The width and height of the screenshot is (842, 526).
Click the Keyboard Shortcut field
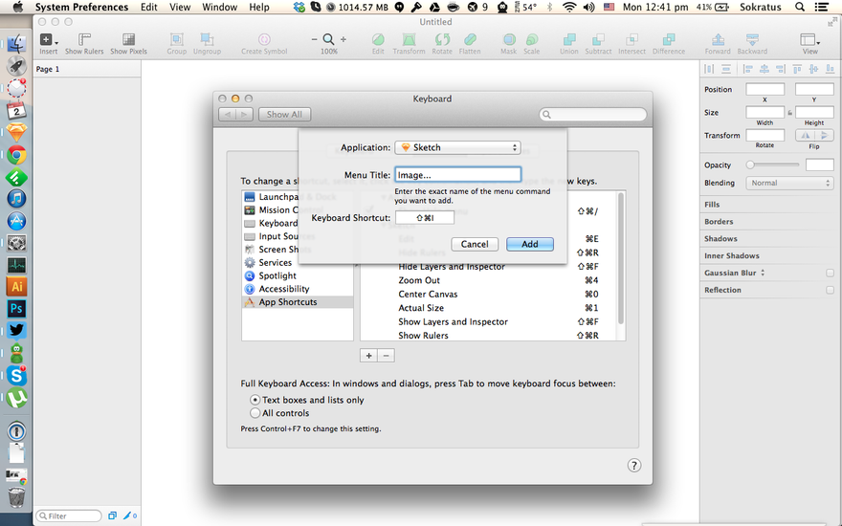pos(425,217)
